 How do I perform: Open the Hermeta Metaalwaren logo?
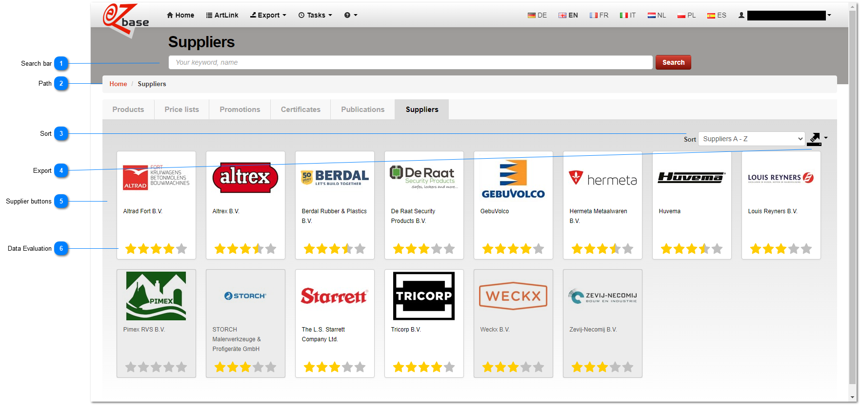602,178
